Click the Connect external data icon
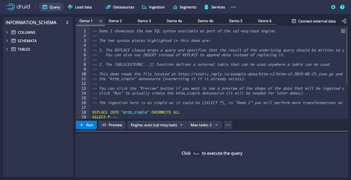The height and width of the screenshot is (180, 351). coord(294,21)
